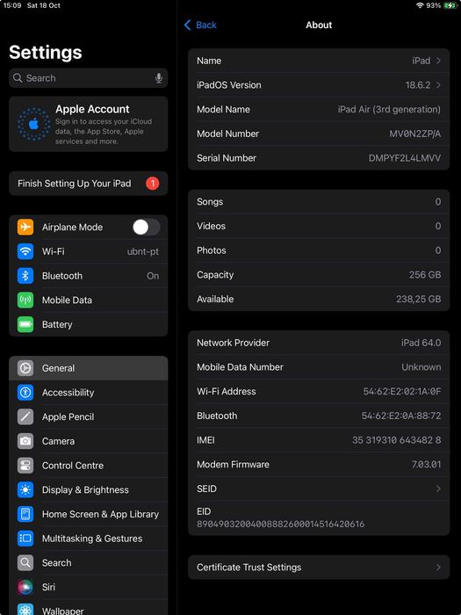
Task: Go Back from the About page
Action: click(x=200, y=25)
